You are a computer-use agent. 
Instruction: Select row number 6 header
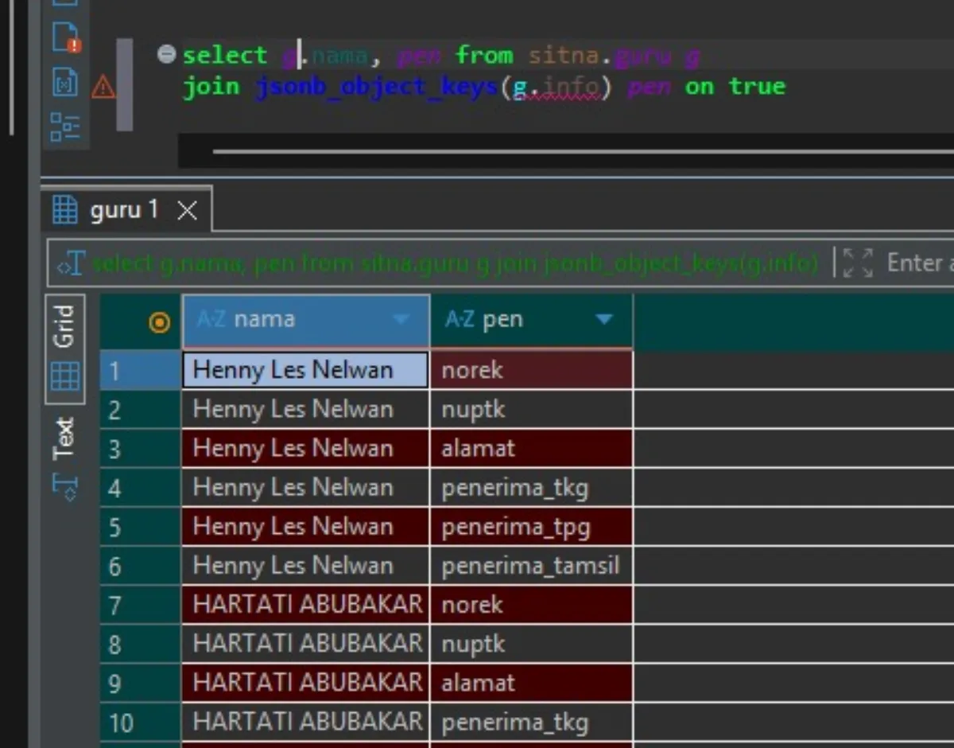pyautogui.click(x=141, y=566)
